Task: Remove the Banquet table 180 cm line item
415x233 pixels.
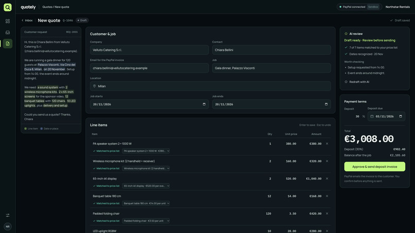Action: pos(327,196)
